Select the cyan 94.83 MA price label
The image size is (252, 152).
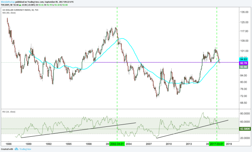[x=244, y=59]
